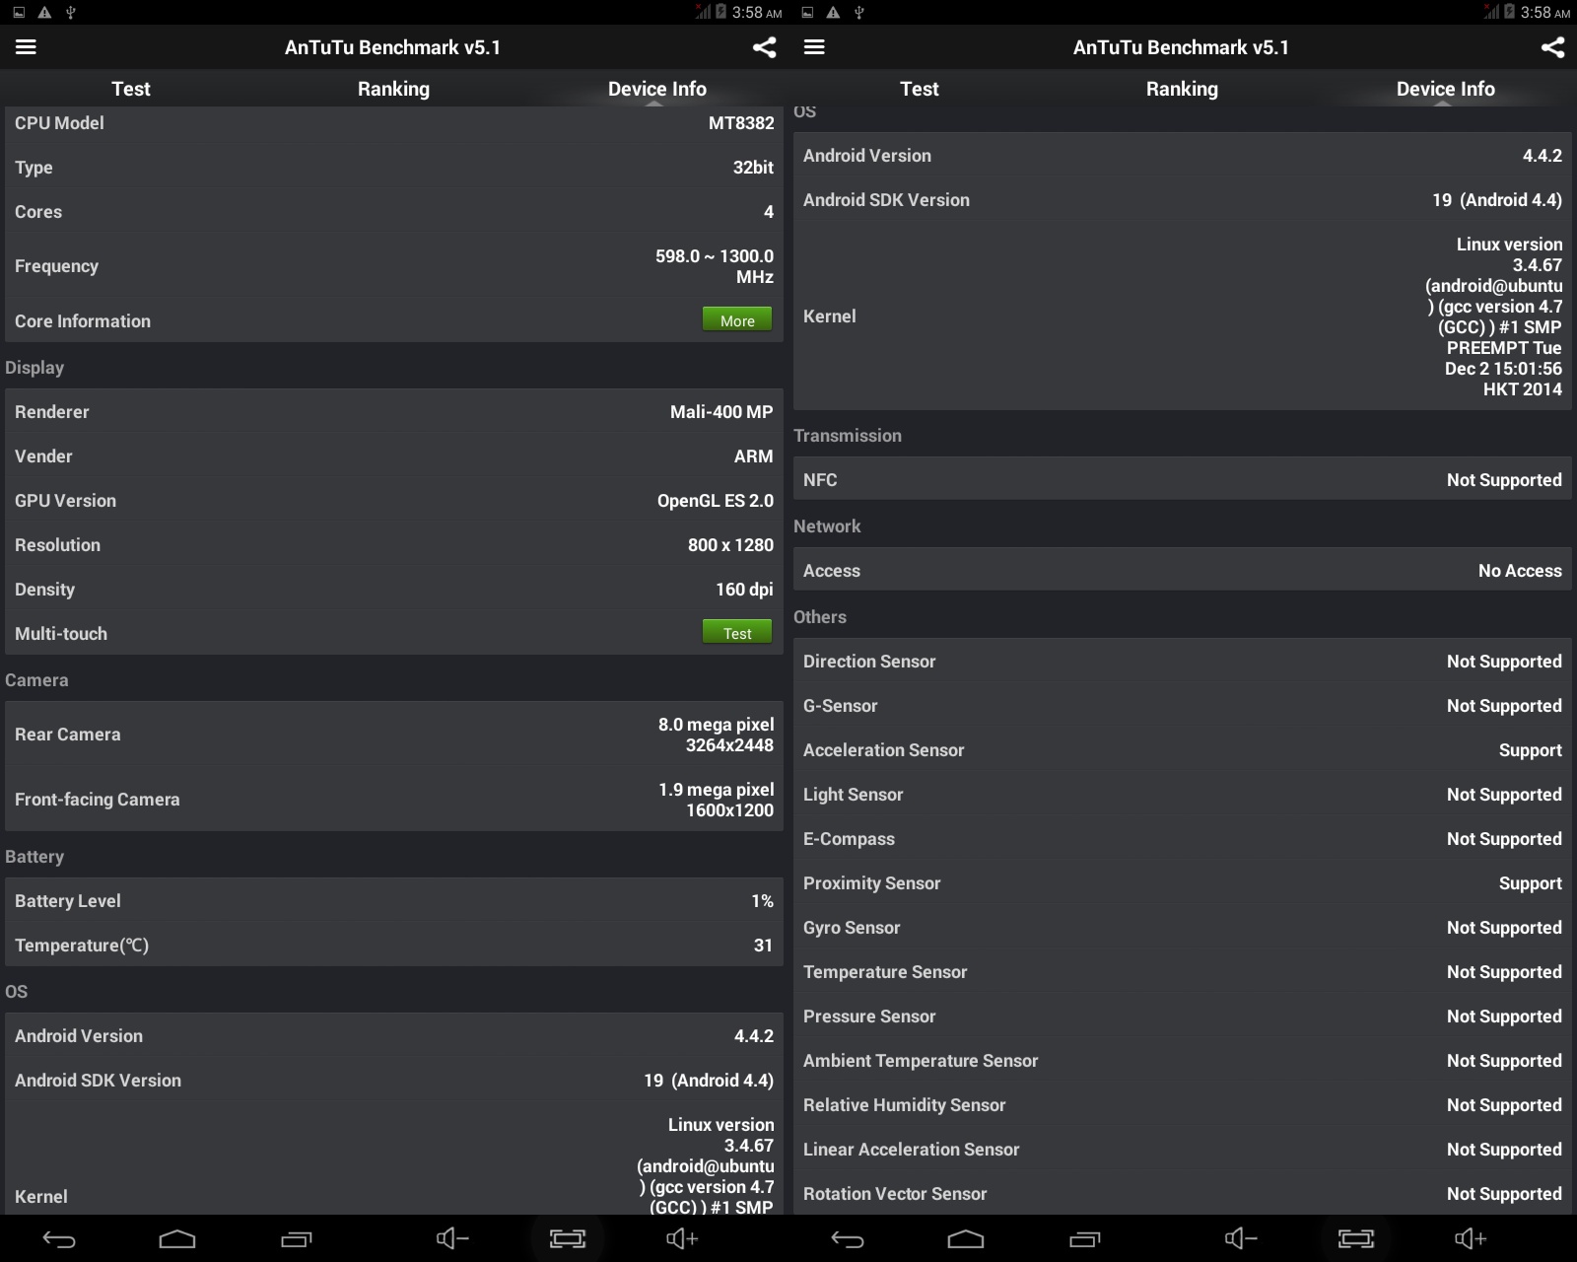Select Ambient Temperature Sensor row
Screen dimensions: 1577x1262
(x=1183, y=1061)
